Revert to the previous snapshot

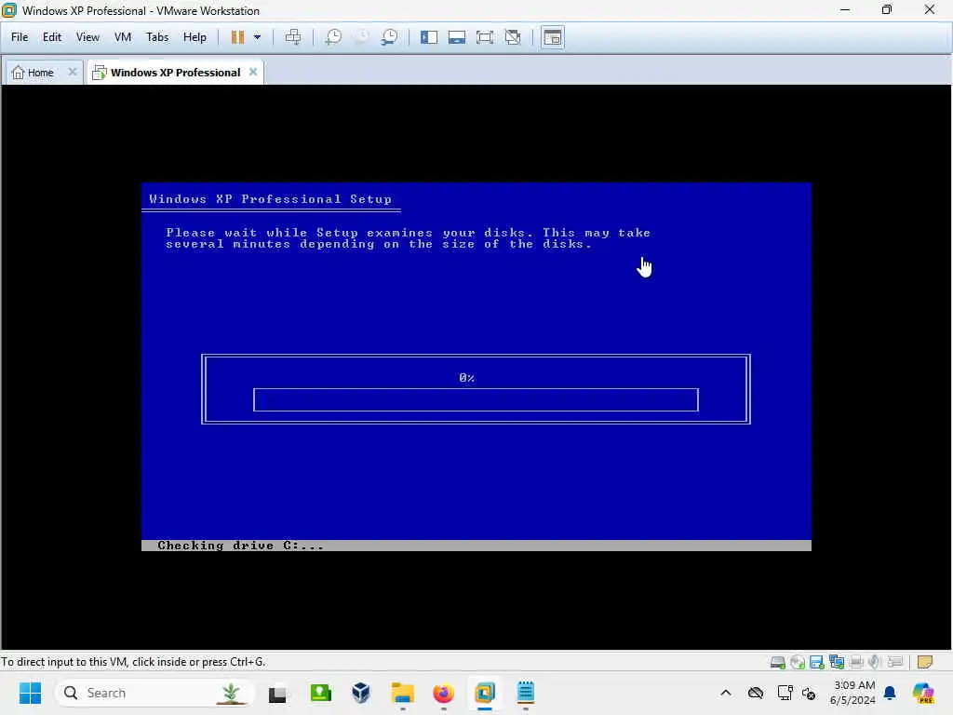[361, 37]
